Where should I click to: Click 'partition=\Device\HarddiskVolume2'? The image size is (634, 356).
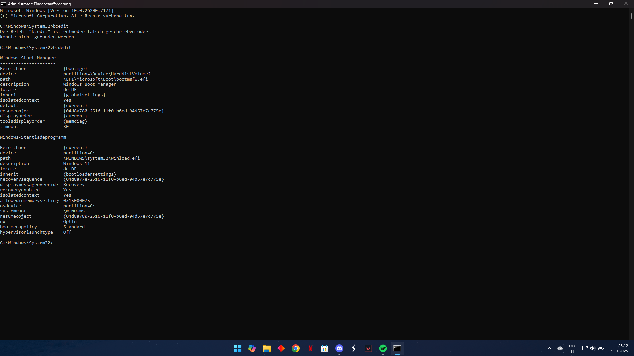coord(107,74)
